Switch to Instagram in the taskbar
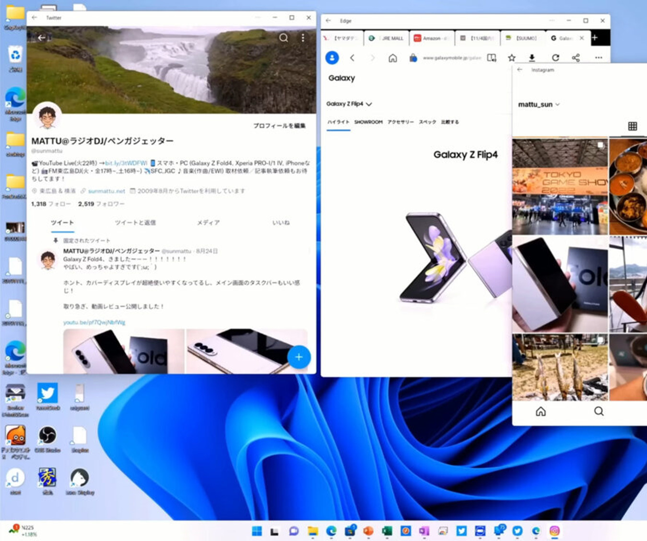 [x=554, y=531]
